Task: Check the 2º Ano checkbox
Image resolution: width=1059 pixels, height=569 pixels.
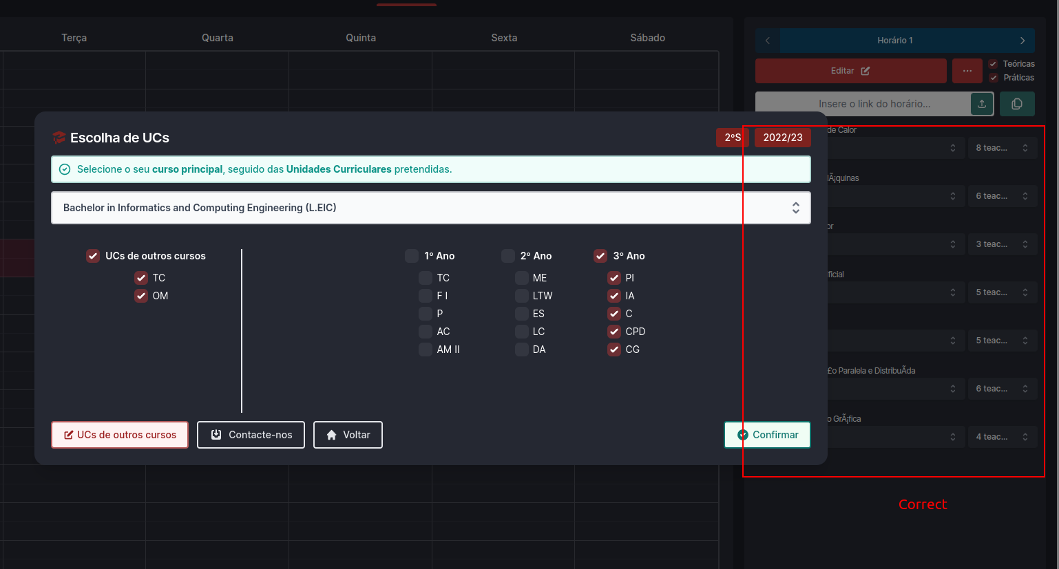Action: coord(508,256)
